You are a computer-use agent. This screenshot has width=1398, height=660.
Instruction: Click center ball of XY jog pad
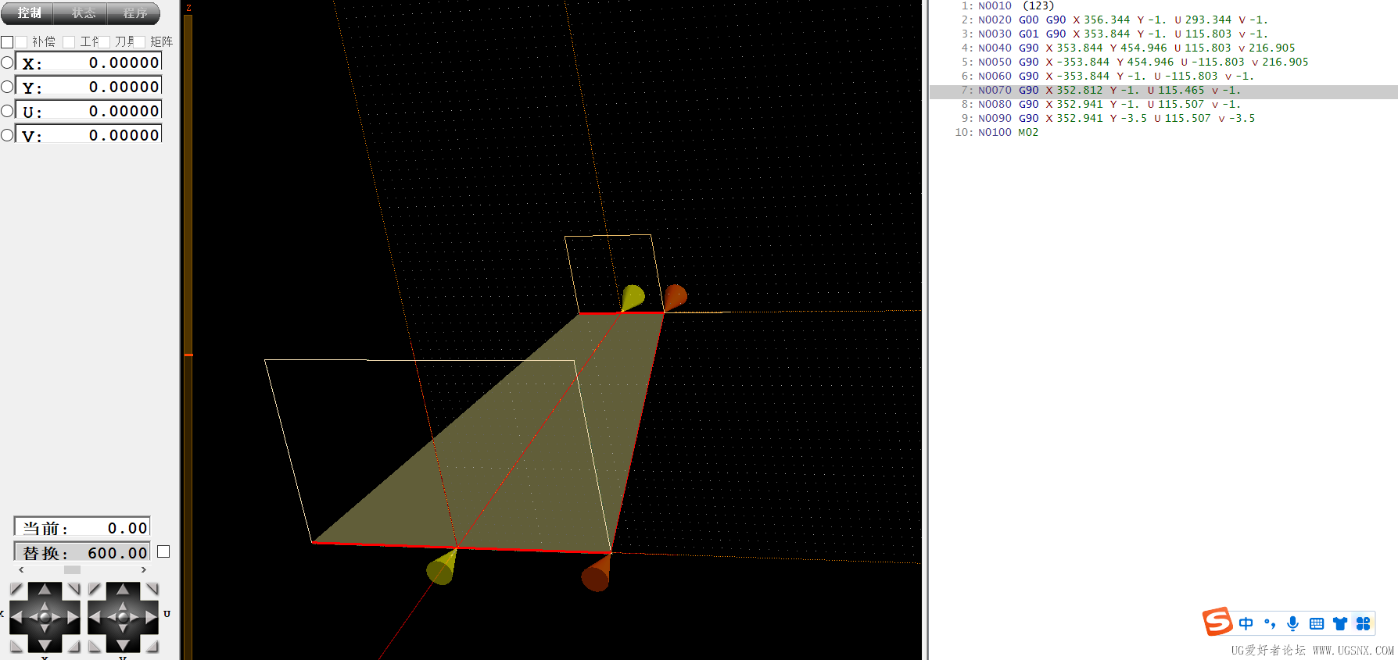point(45,617)
